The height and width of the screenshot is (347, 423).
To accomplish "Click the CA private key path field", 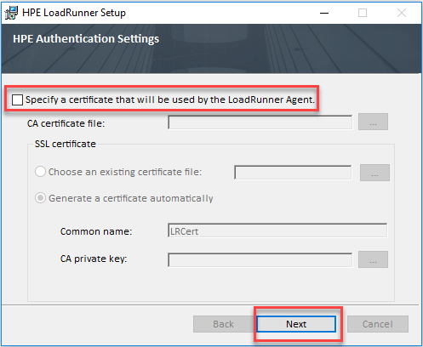I will click(260, 259).
